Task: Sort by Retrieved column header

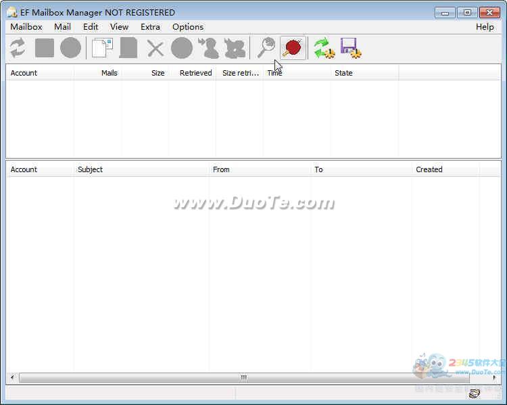Action: 192,73
